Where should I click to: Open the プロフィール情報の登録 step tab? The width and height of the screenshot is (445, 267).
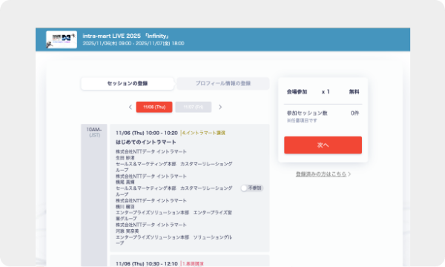(x=223, y=83)
